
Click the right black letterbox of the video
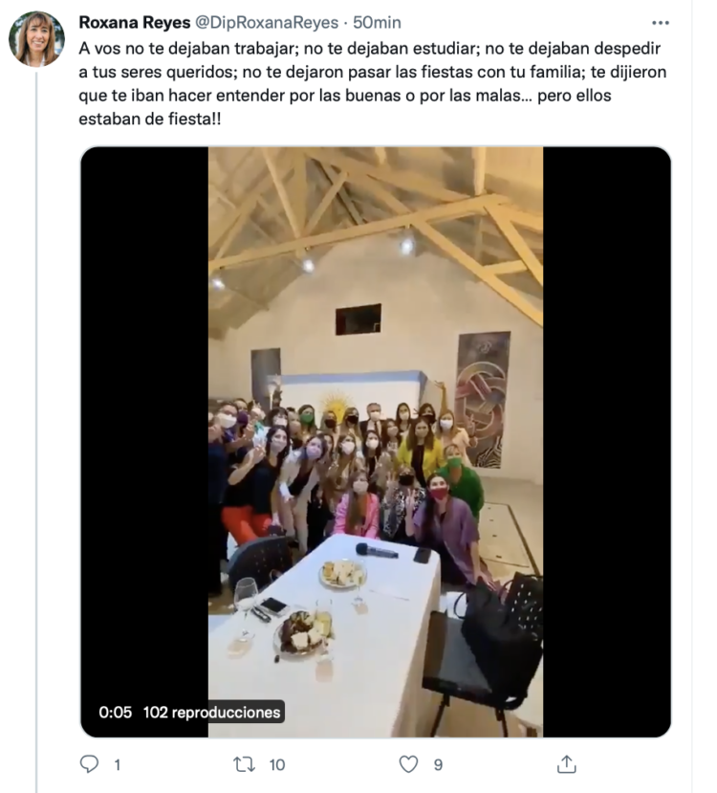tap(606, 430)
